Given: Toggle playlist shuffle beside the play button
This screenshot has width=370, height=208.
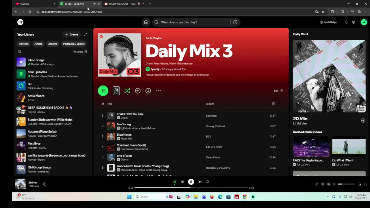Looking at the screenshot, I should click(127, 91).
